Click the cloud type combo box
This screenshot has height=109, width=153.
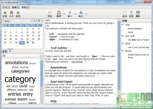tap(22, 56)
